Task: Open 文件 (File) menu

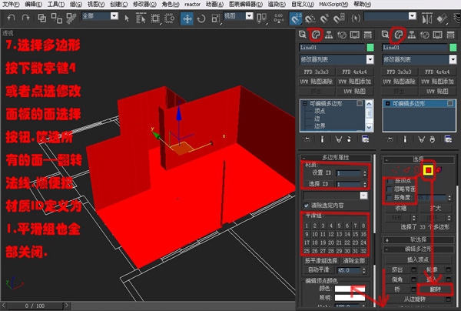Action: pos(12,4)
